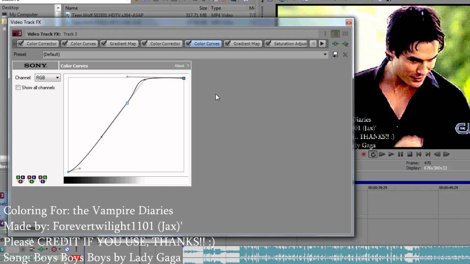Open the Channel RGB dropdown
Screen dimensions: 470x264
pos(47,78)
